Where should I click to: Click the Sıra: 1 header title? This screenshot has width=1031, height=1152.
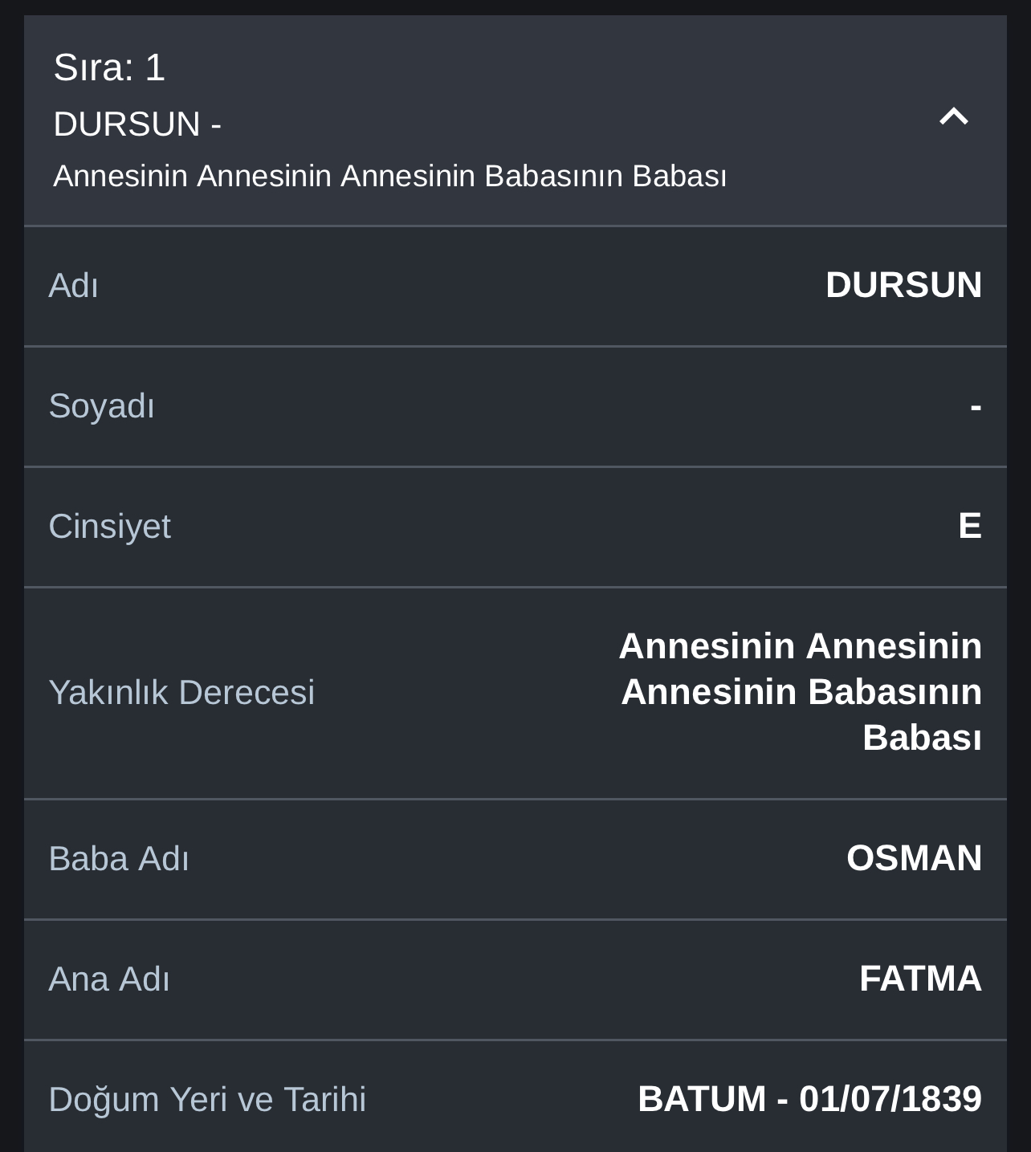pos(109,67)
